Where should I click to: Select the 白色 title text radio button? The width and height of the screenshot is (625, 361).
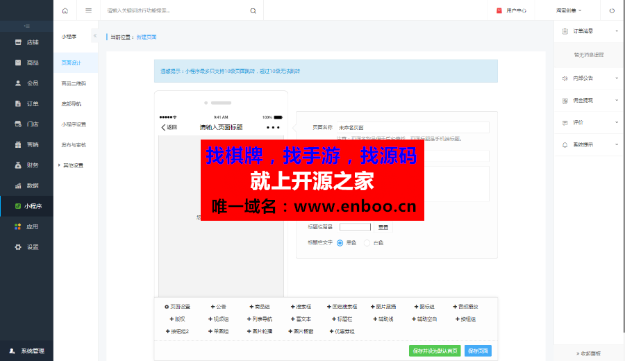367,243
